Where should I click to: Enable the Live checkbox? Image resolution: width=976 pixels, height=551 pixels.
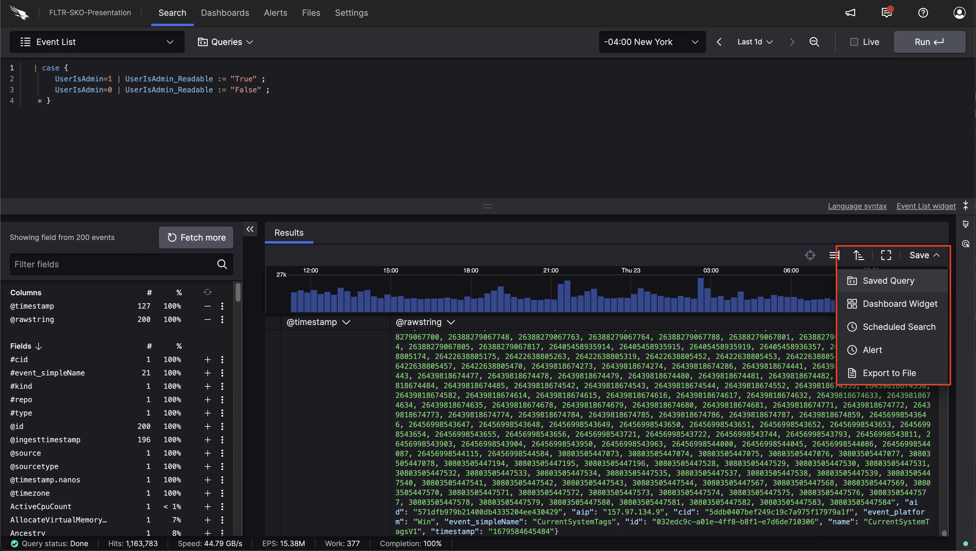pyautogui.click(x=854, y=42)
